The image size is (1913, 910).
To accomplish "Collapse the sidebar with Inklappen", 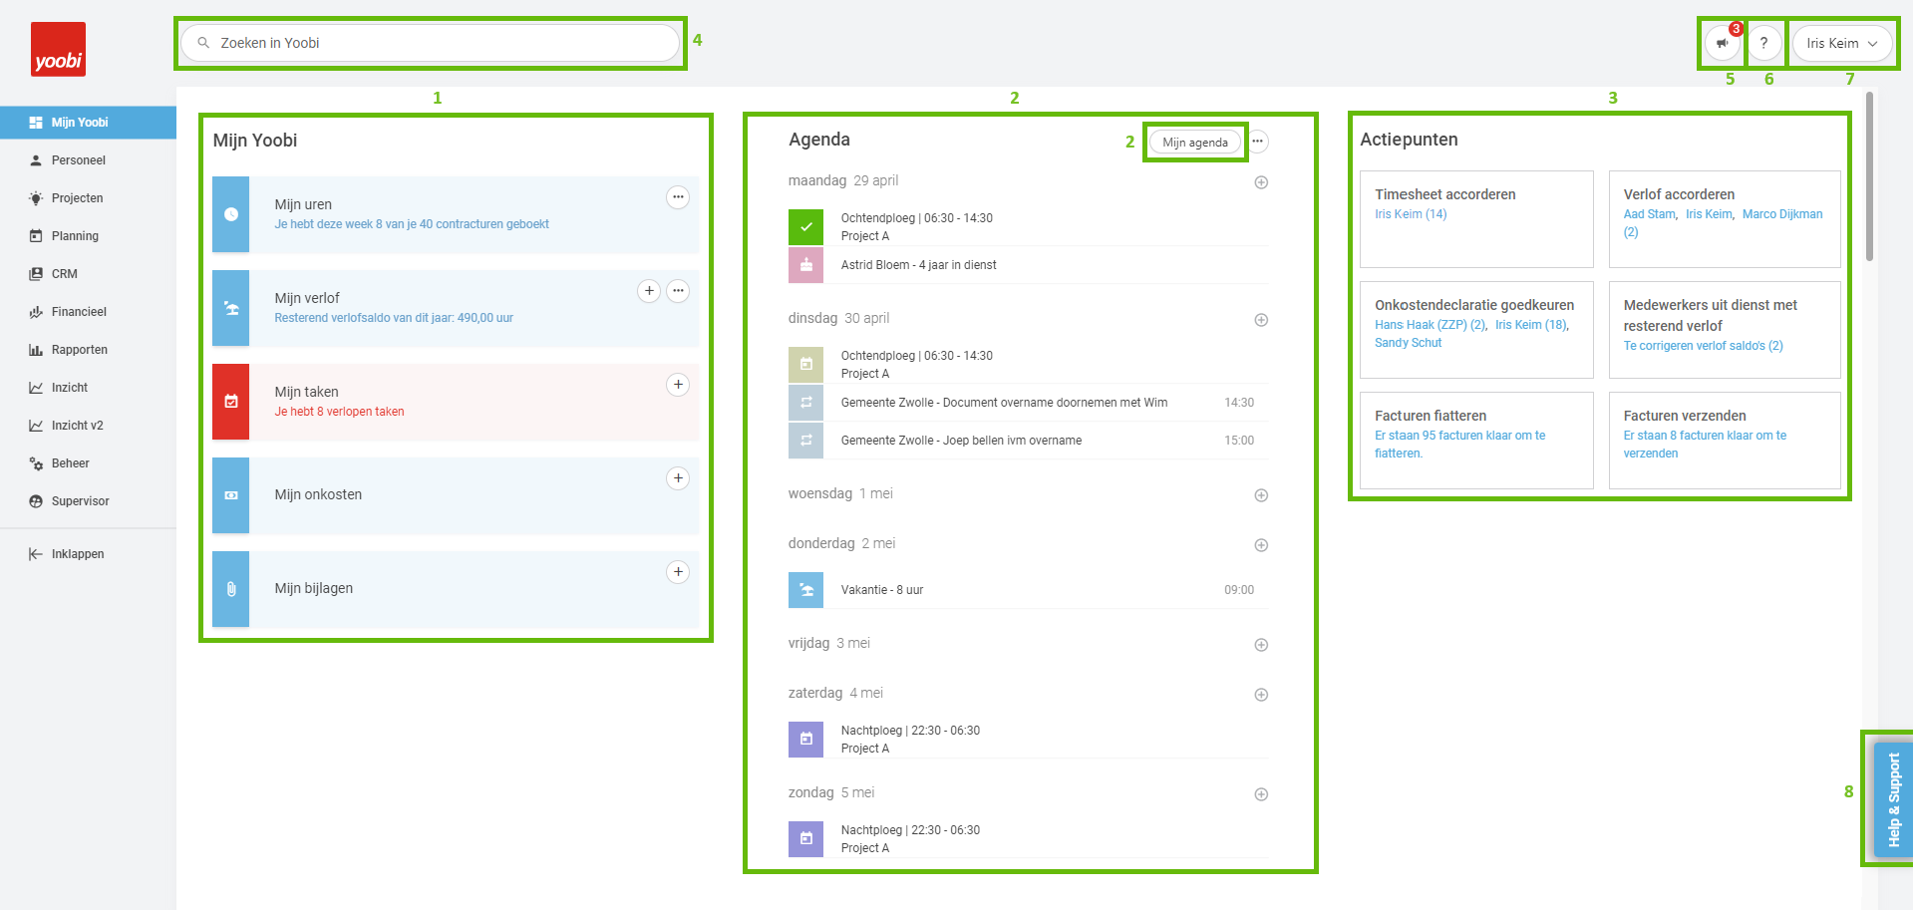I will coord(88,554).
